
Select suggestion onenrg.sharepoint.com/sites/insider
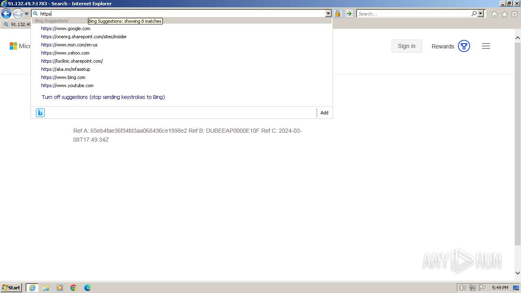coord(182,37)
